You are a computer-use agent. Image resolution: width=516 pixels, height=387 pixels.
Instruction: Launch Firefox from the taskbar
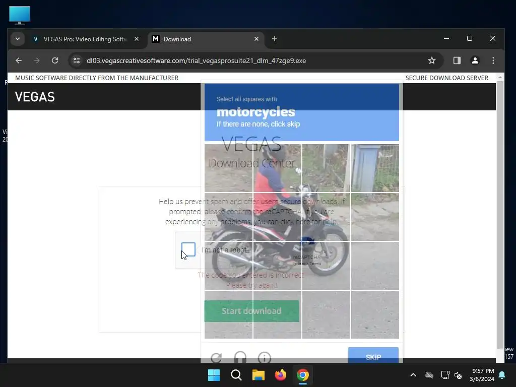[x=280, y=375]
